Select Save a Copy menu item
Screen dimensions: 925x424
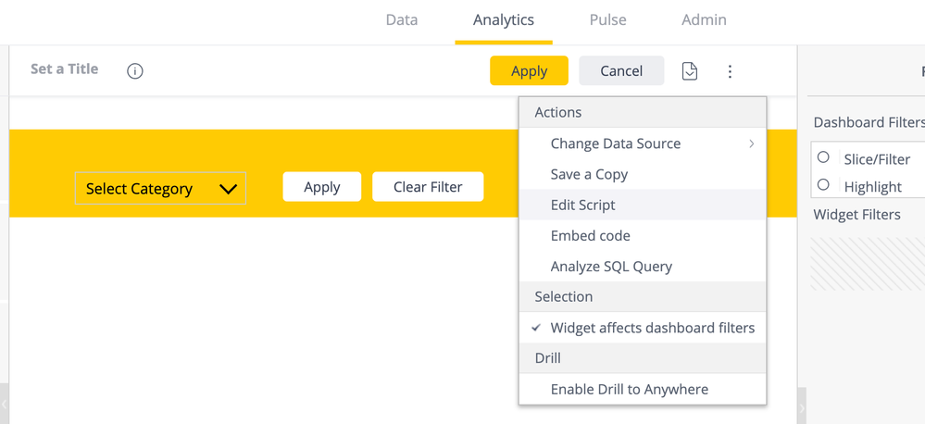point(589,174)
